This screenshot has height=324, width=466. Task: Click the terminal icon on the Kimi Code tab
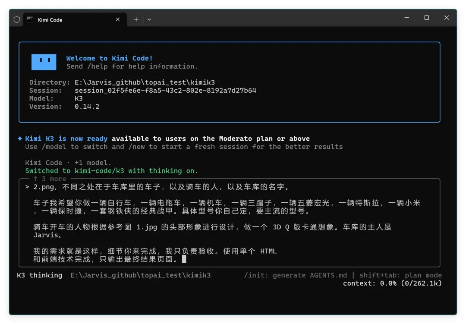click(x=30, y=19)
